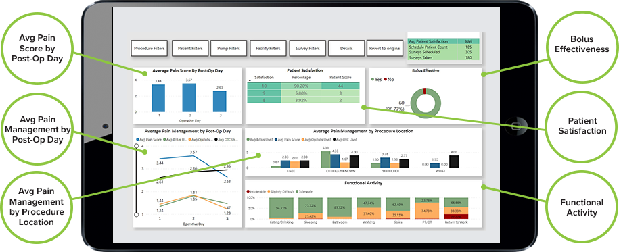Click the Sleeping bar's 25.42% orange segment
This screenshot has width=619, height=252.
(x=311, y=216)
